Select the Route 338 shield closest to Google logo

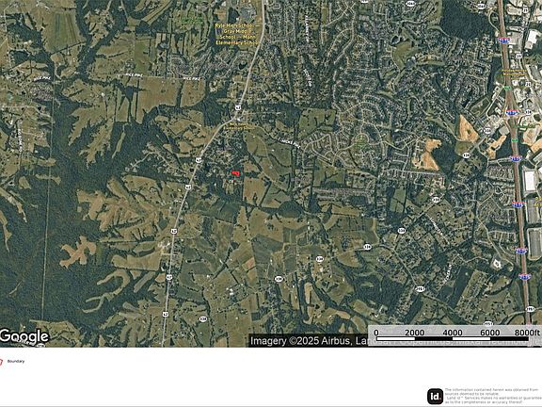click(x=203, y=318)
